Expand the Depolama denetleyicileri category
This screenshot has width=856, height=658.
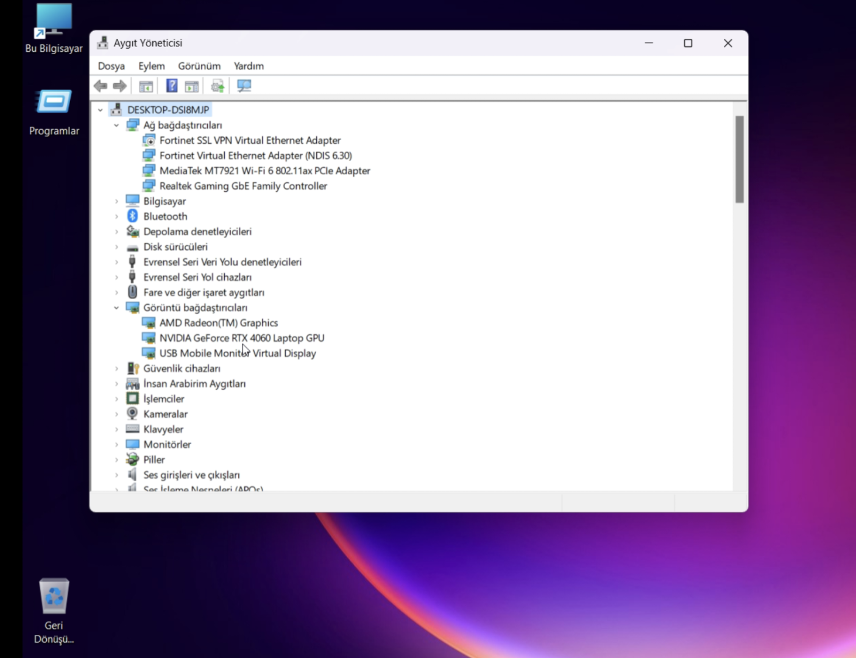(x=116, y=232)
